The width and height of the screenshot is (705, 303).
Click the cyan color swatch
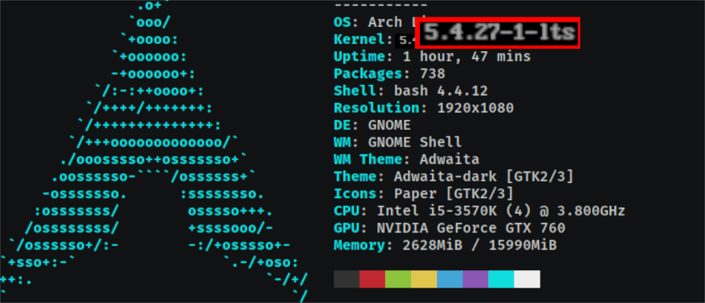click(501, 279)
